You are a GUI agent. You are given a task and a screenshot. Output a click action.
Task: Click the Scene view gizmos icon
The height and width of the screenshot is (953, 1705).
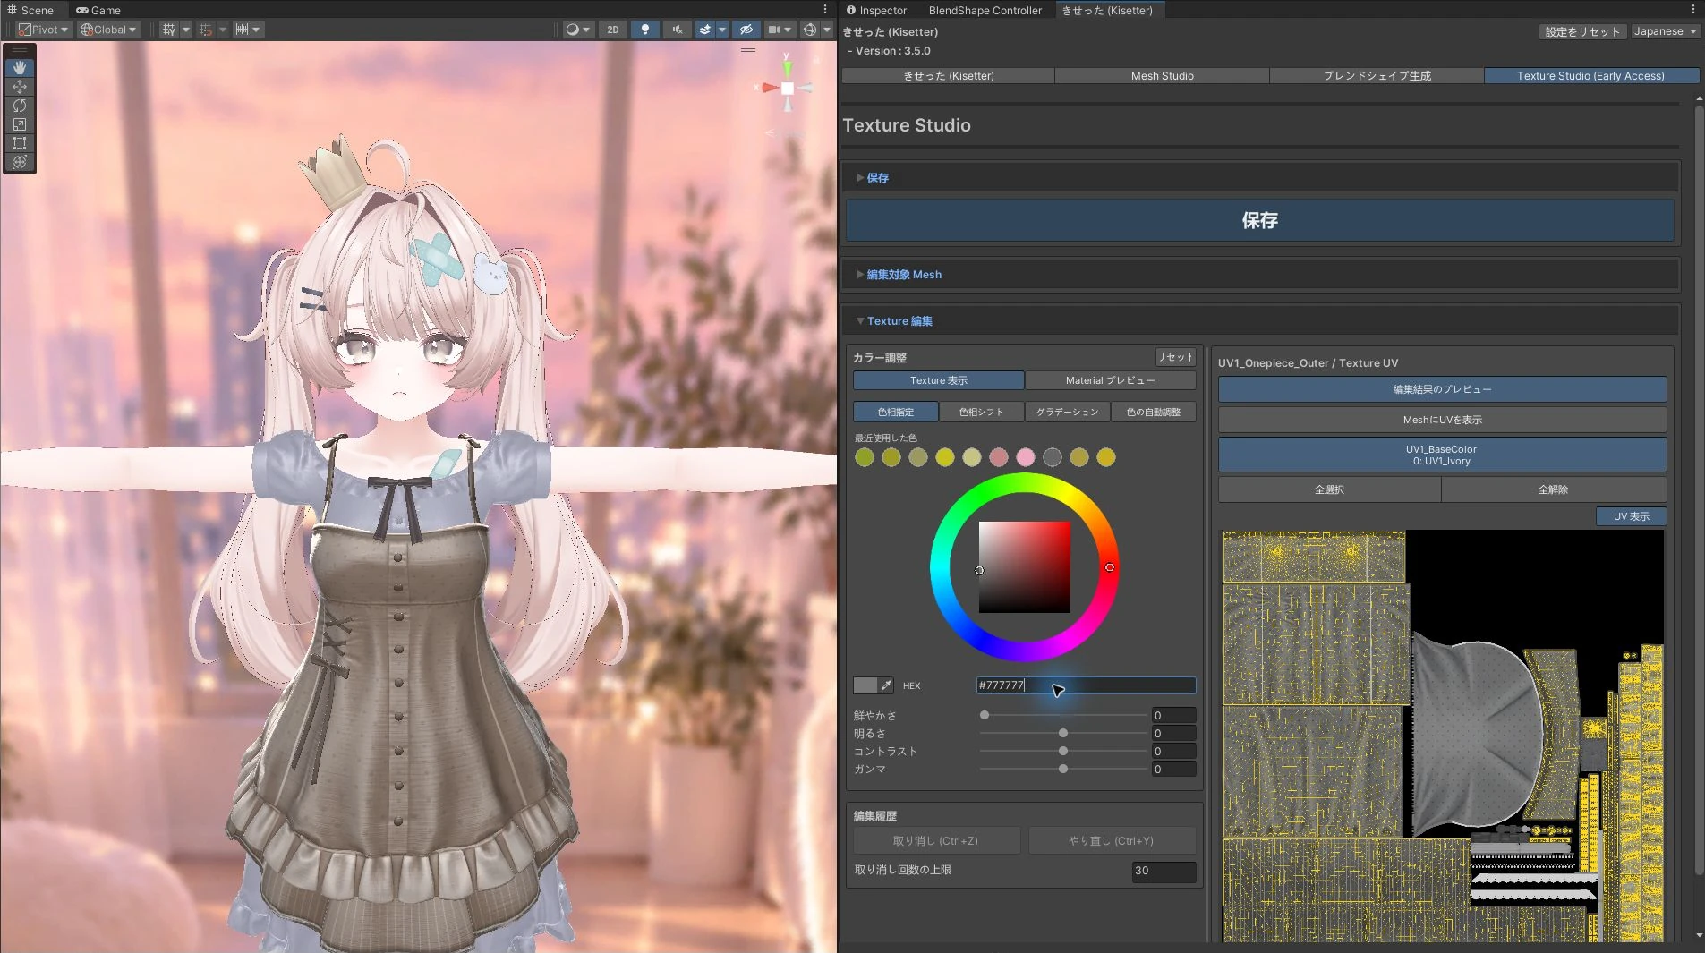pyautogui.click(x=810, y=30)
